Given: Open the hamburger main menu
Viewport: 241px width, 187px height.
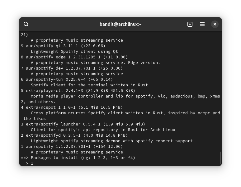Looking at the screenshot, I should [202, 24].
